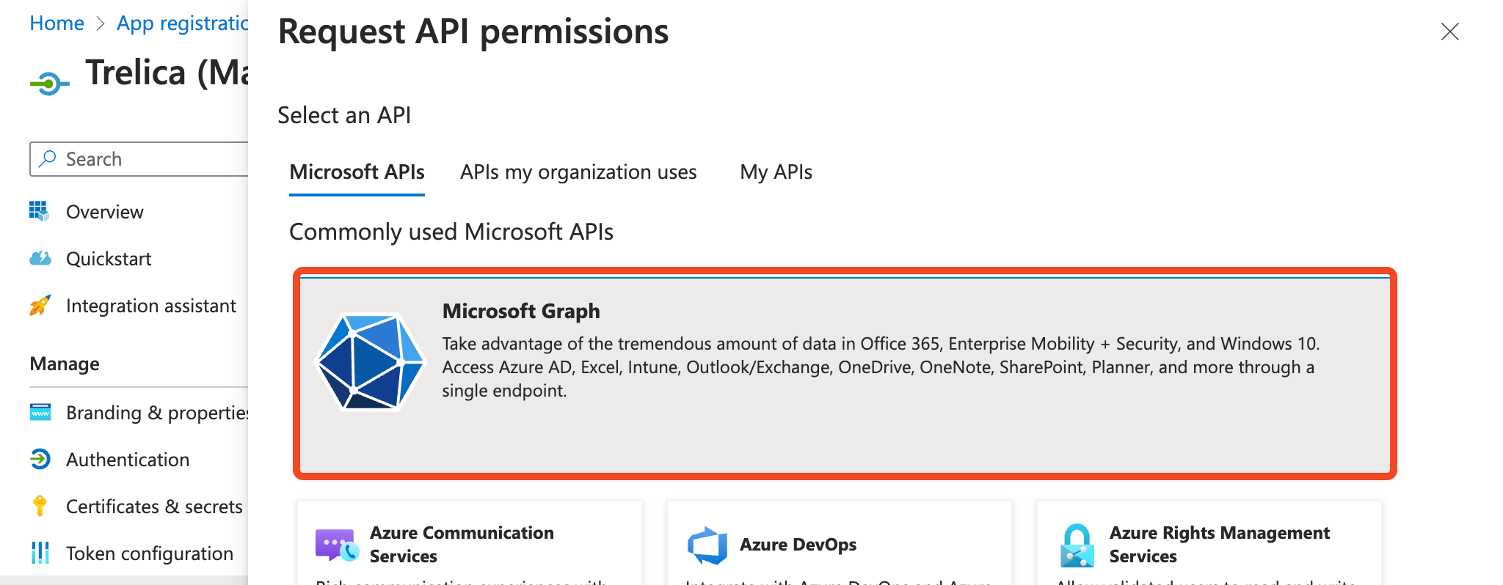The height and width of the screenshot is (585, 1503).
Task: Click the Manage section header
Action: (65, 364)
